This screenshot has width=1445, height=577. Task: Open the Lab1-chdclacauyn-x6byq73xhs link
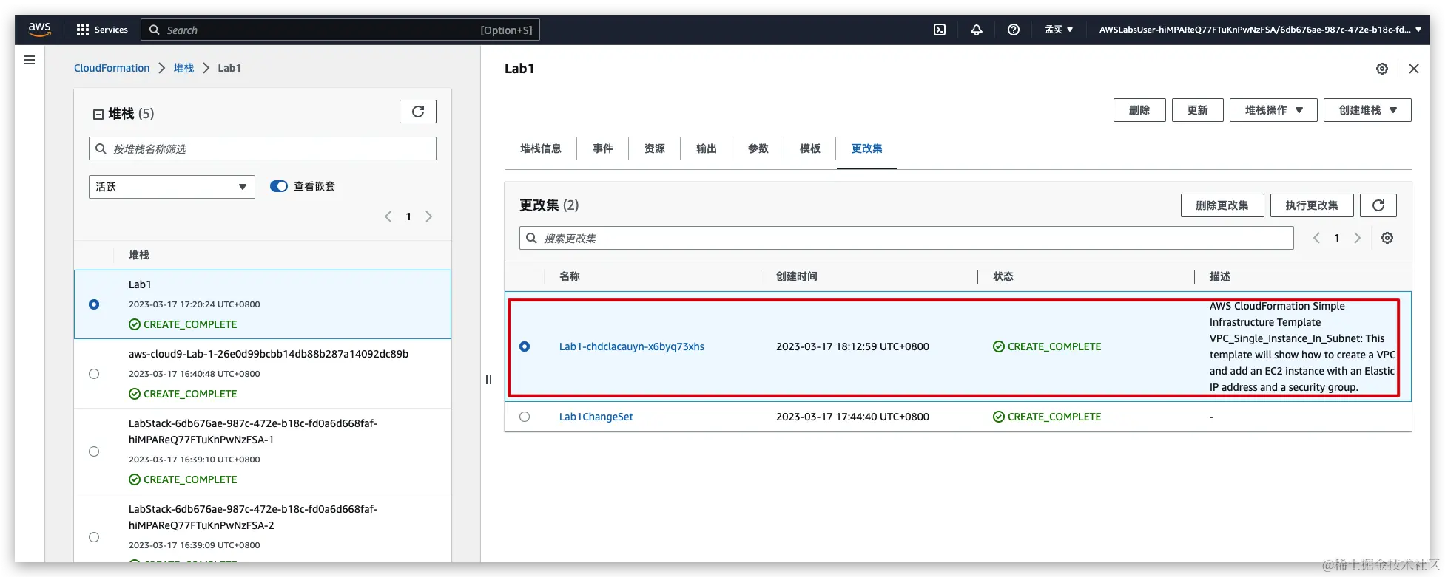pyautogui.click(x=632, y=346)
